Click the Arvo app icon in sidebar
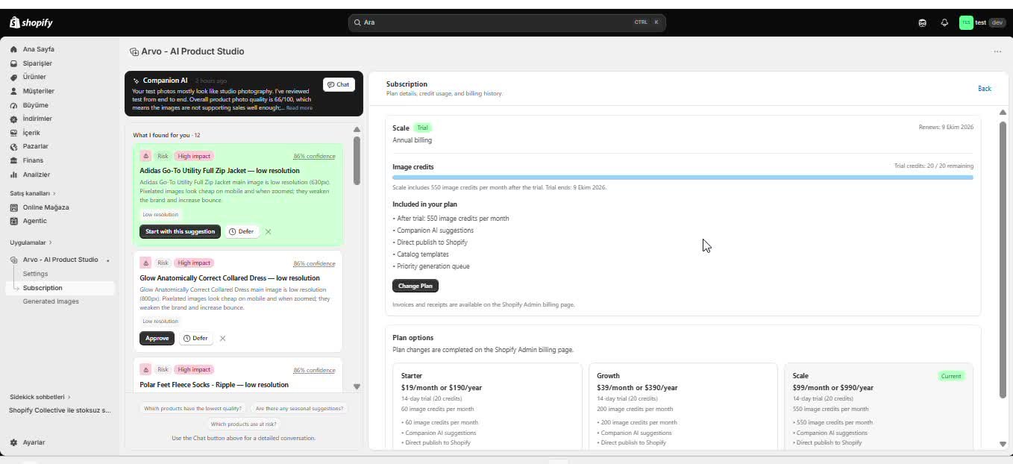This screenshot has width=1013, height=464. (x=13, y=260)
